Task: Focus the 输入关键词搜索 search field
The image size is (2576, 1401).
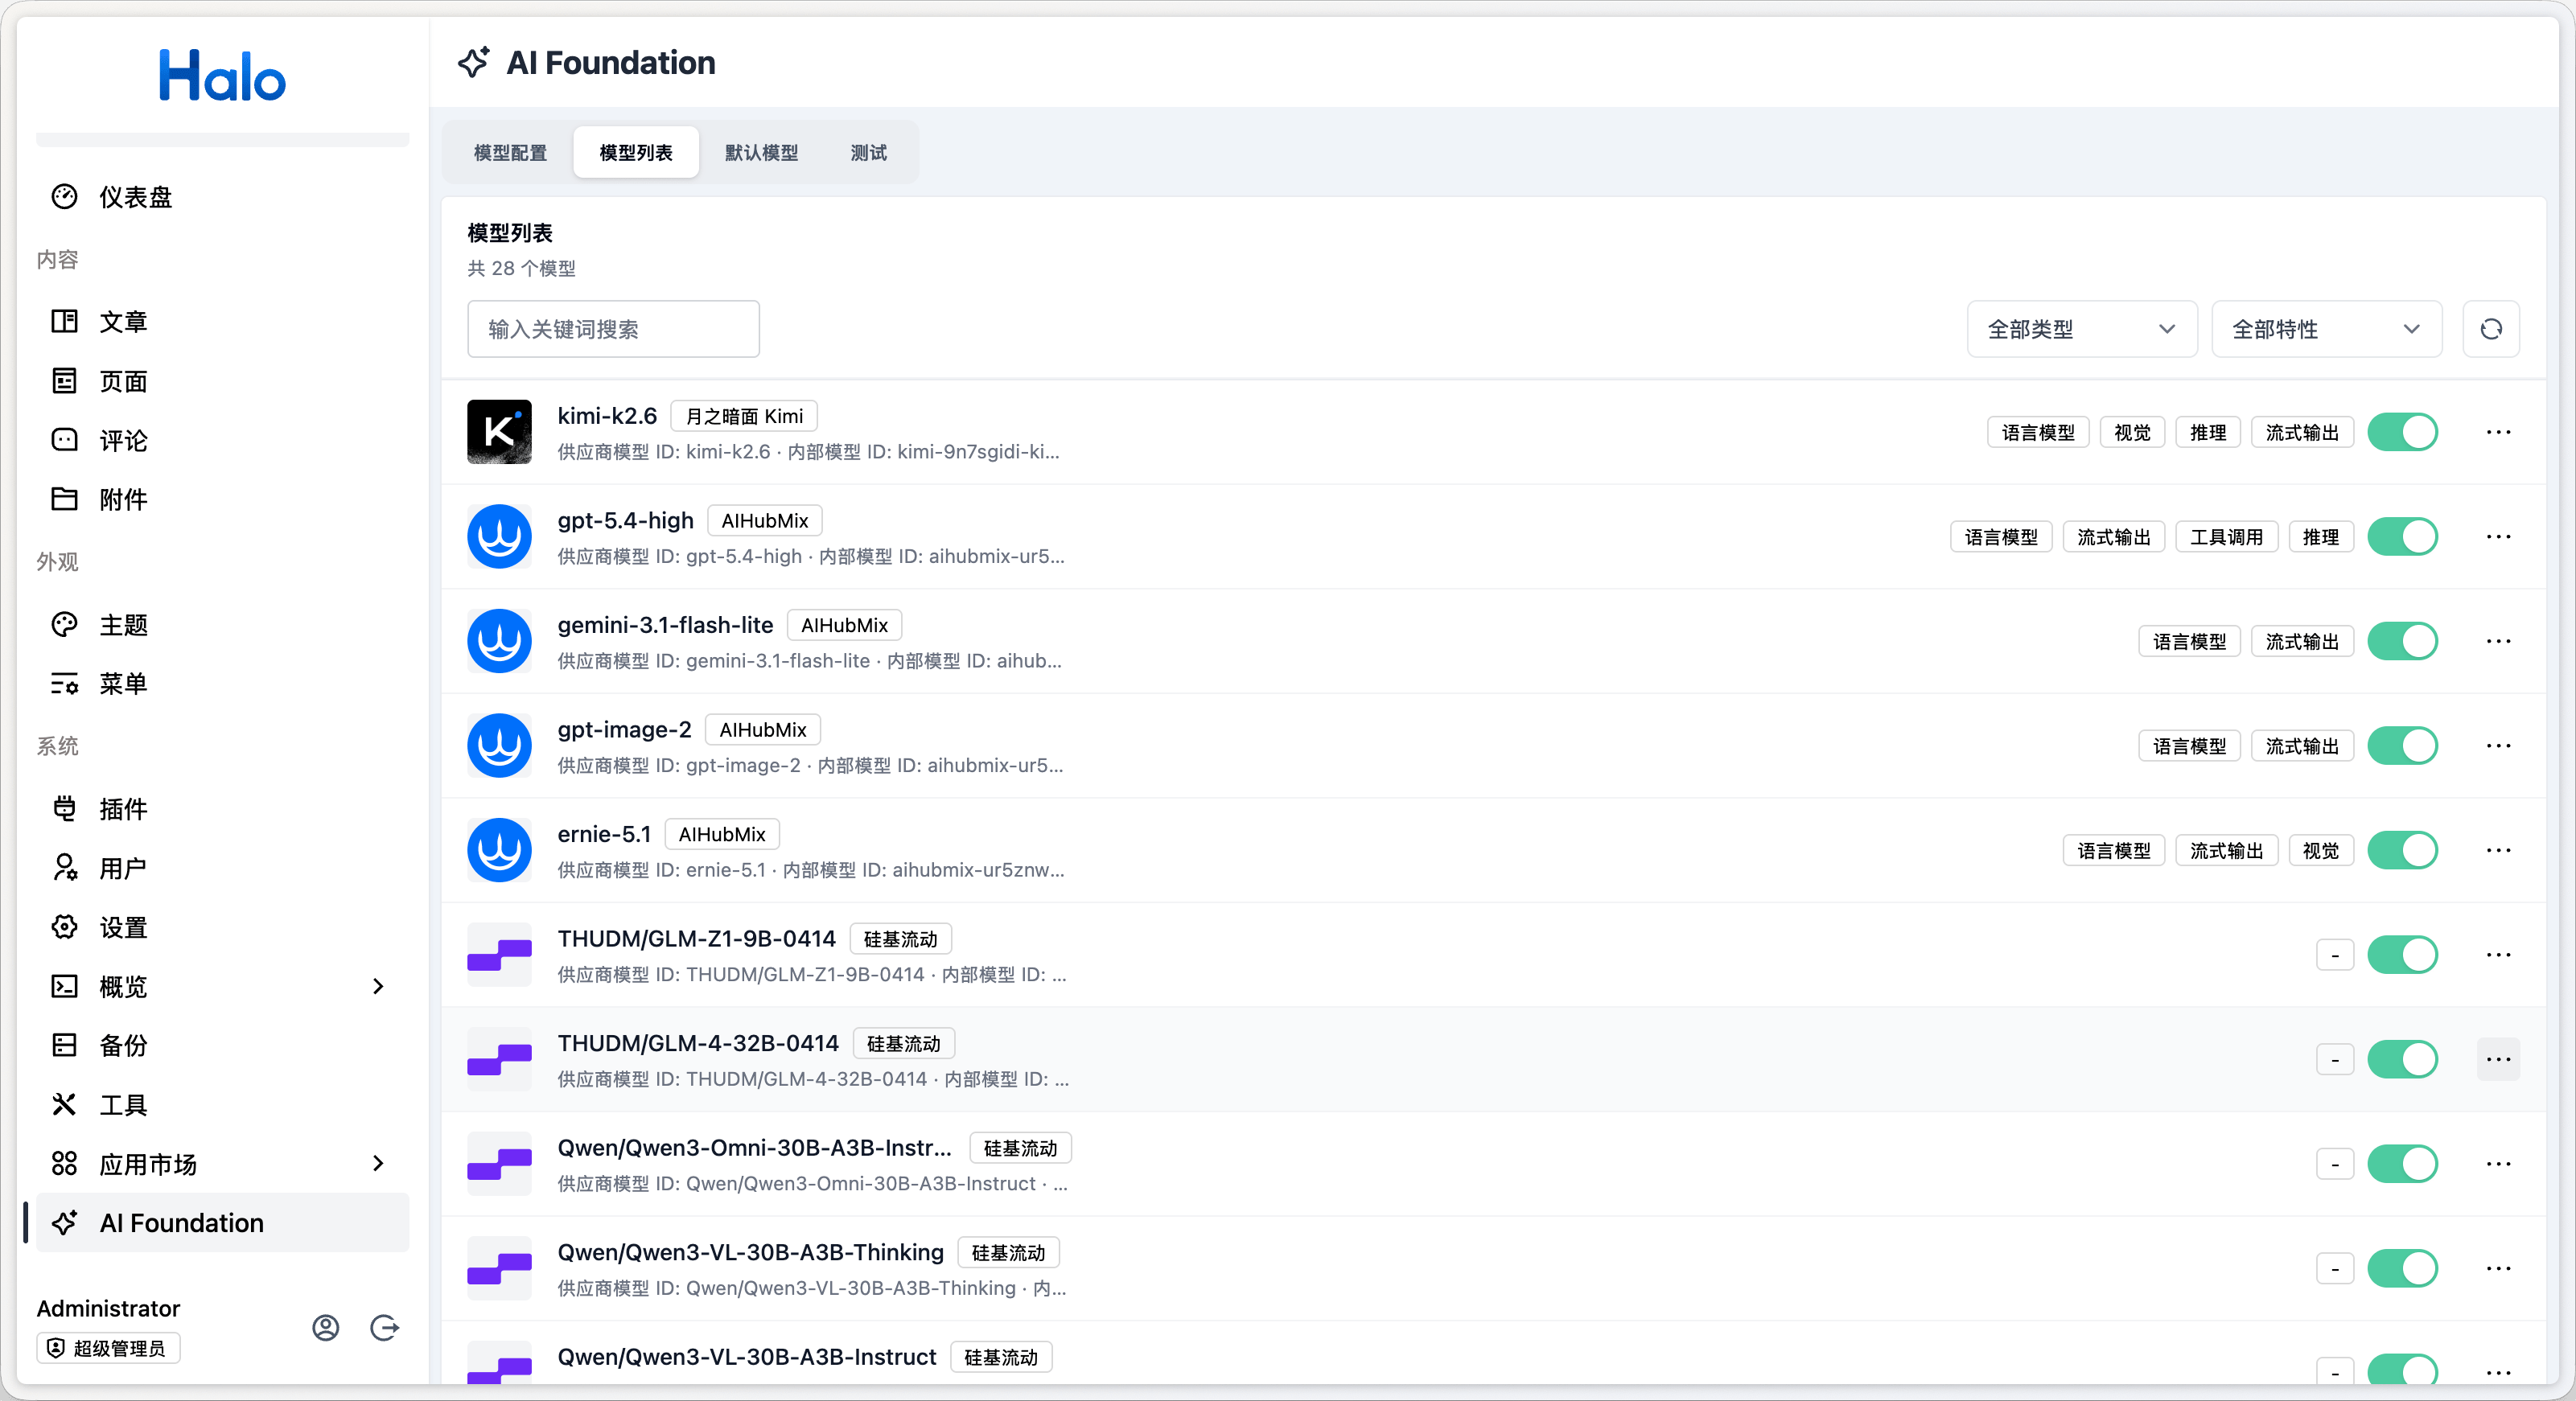Action: (613, 329)
